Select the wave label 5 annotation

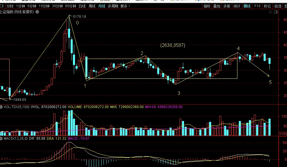point(270,82)
